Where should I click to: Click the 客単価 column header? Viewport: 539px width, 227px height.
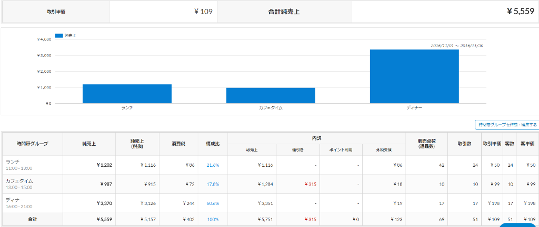pos(527,144)
